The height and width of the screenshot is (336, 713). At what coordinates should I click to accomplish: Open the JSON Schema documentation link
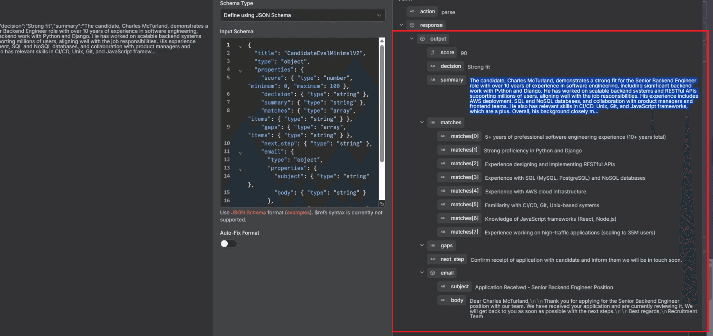pyautogui.click(x=248, y=212)
